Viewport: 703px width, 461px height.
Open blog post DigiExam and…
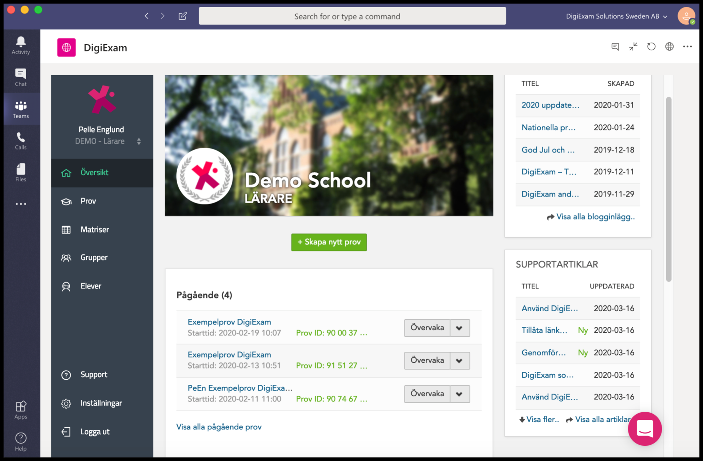(x=550, y=194)
